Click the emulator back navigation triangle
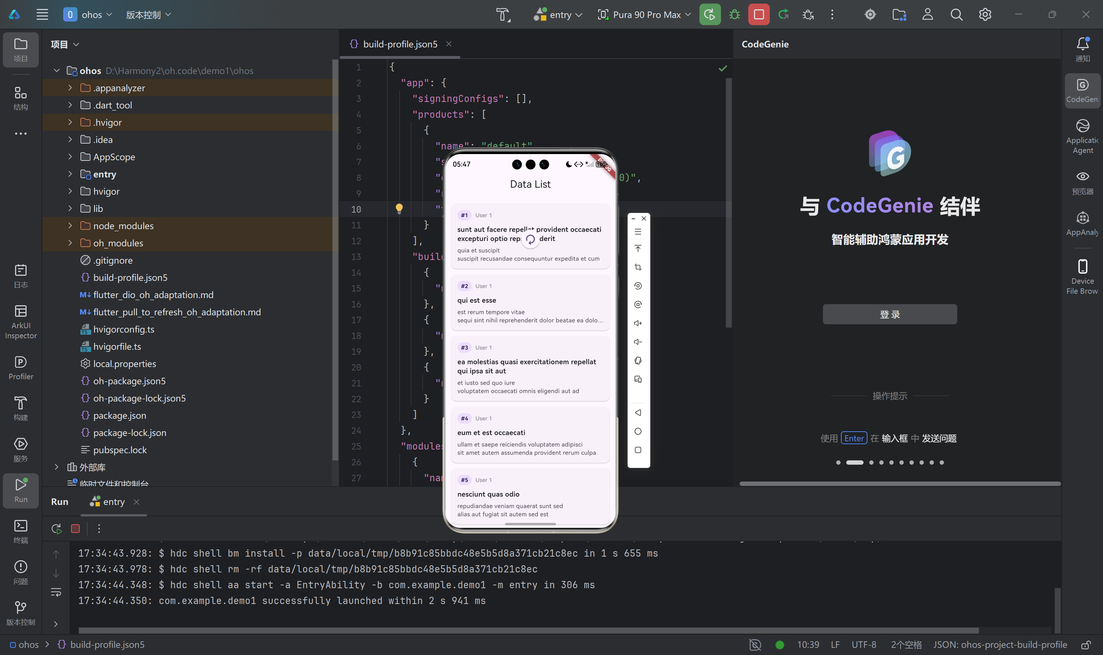The image size is (1103, 655). point(638,412)
